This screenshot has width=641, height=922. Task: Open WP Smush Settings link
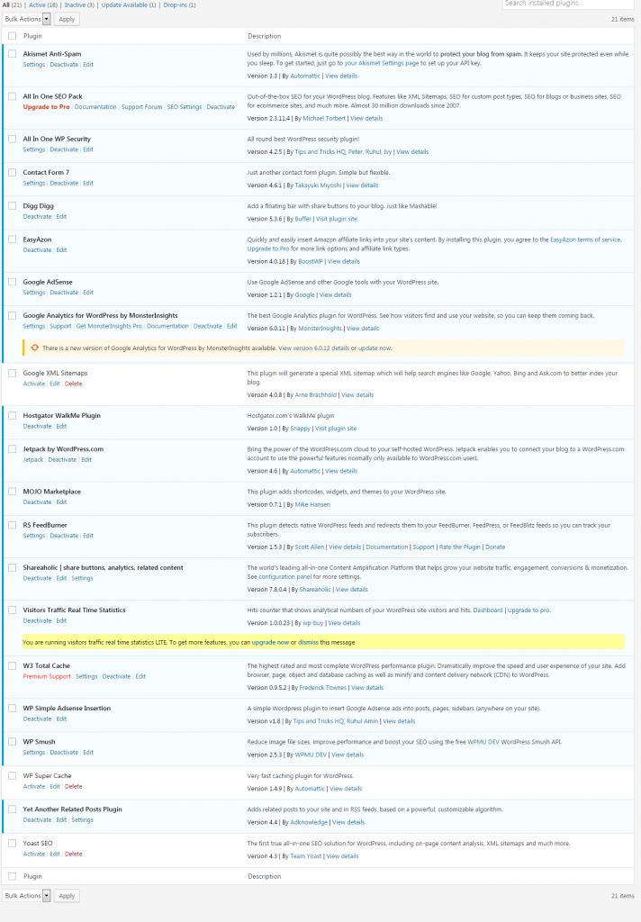click(34, 753)
